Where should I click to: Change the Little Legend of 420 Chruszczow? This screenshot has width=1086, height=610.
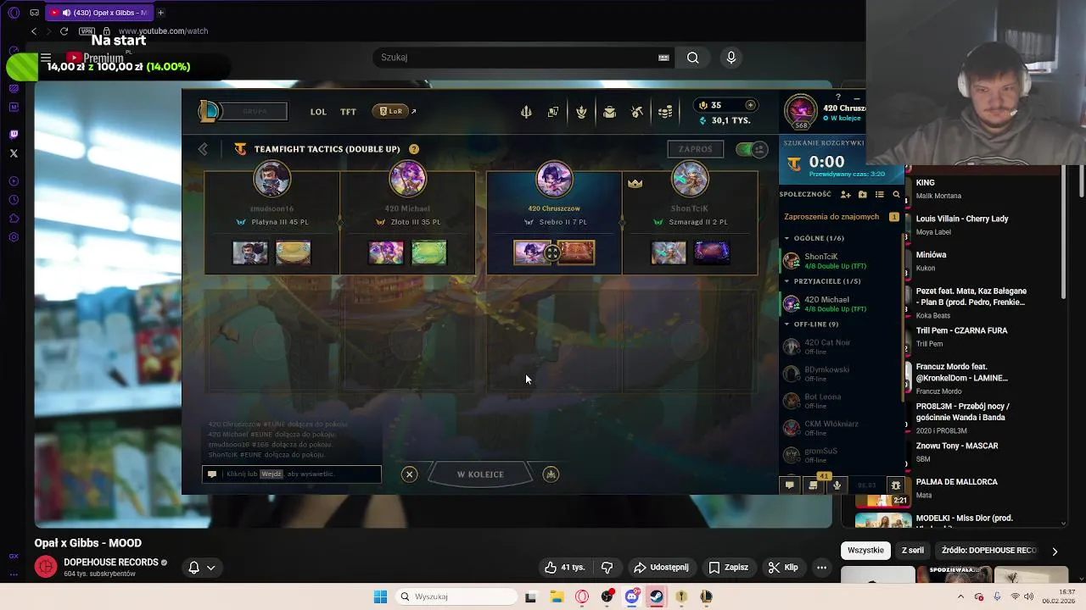pos(532,252)
